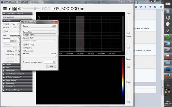
Task: Click the Firefox clipboard bookmarks icon
Action: [x=136, y=7]
